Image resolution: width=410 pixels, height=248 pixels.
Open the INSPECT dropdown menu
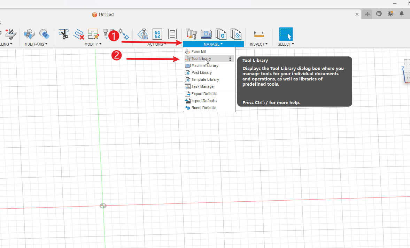[x=258, y=44]
